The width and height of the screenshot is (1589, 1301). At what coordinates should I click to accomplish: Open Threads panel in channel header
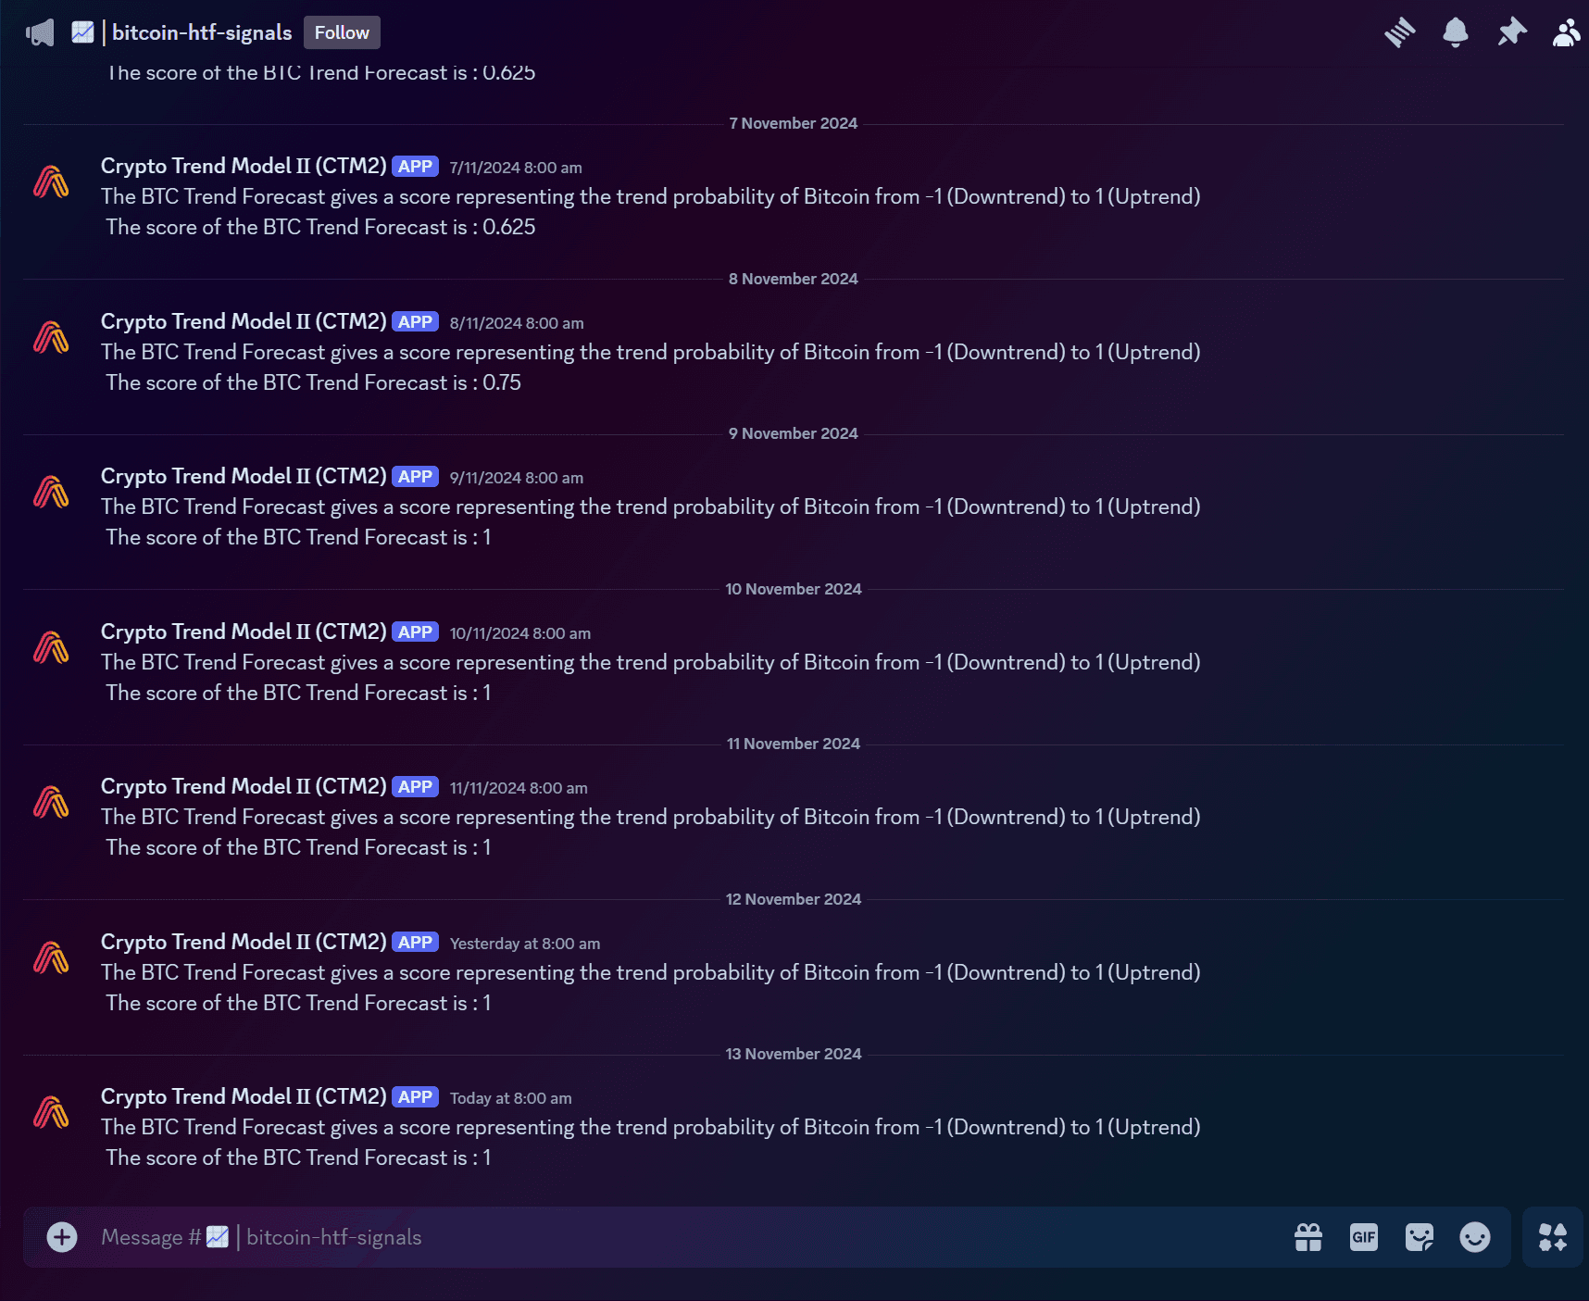1399,32
